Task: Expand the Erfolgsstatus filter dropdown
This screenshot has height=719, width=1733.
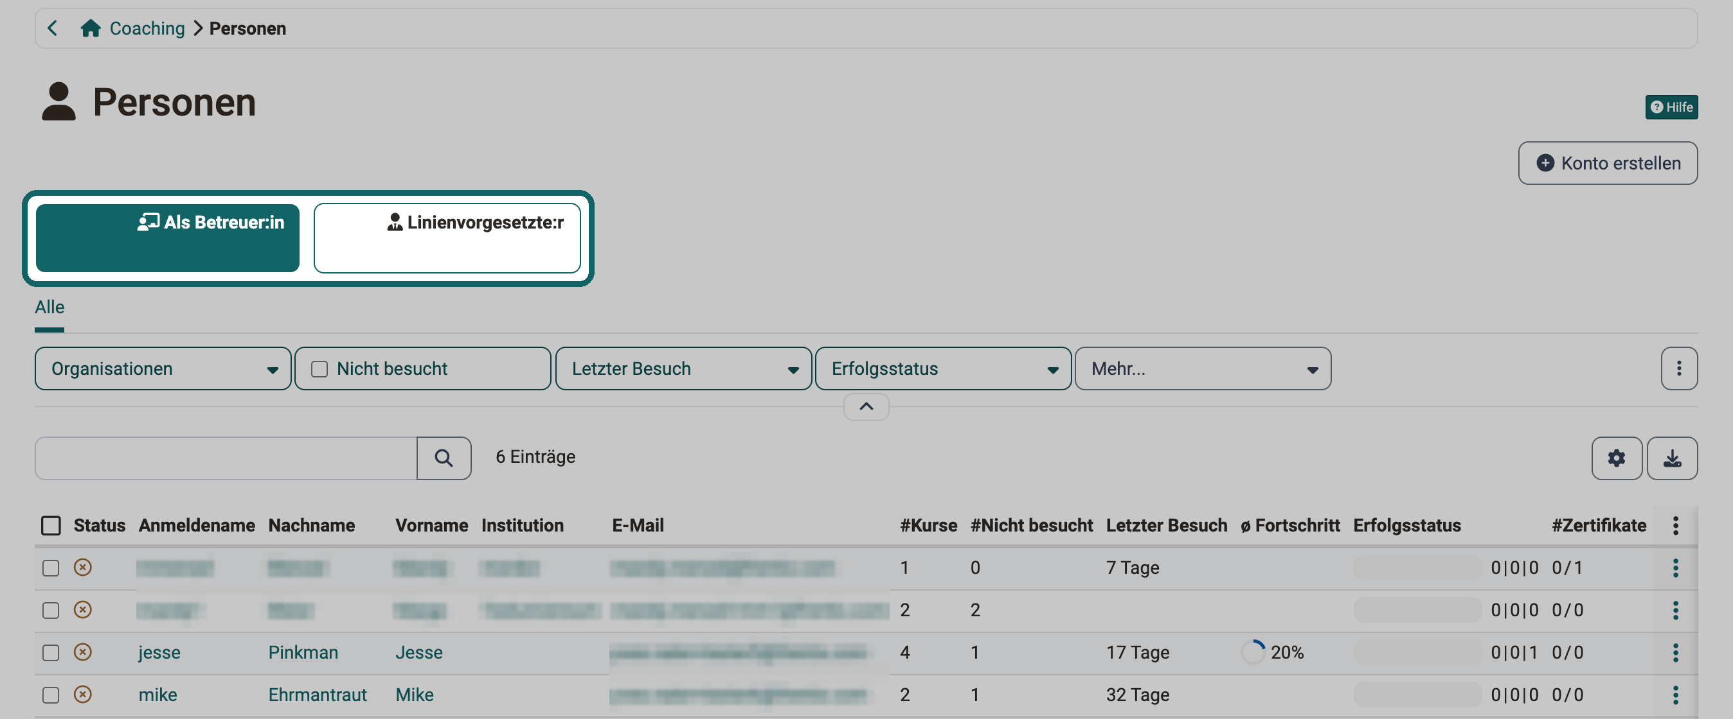Action: 942,368
